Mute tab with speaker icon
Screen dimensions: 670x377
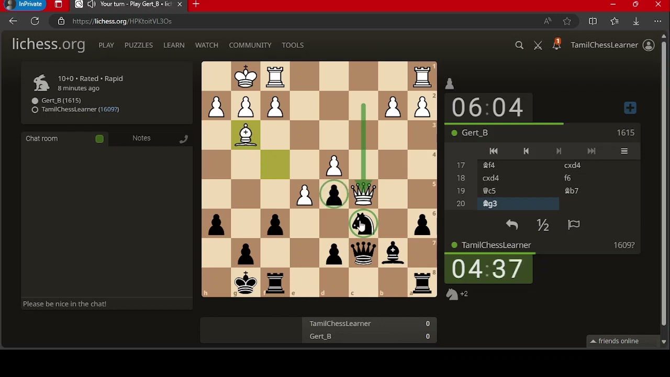coord(92,5)
